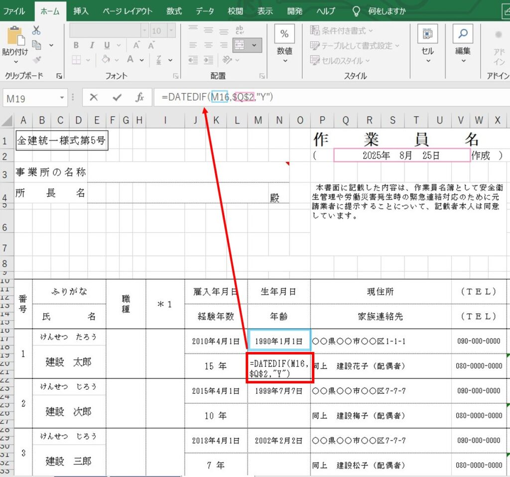Select column M header
Image resolution: width=510 pixels, height=477 pixels.
258,121
